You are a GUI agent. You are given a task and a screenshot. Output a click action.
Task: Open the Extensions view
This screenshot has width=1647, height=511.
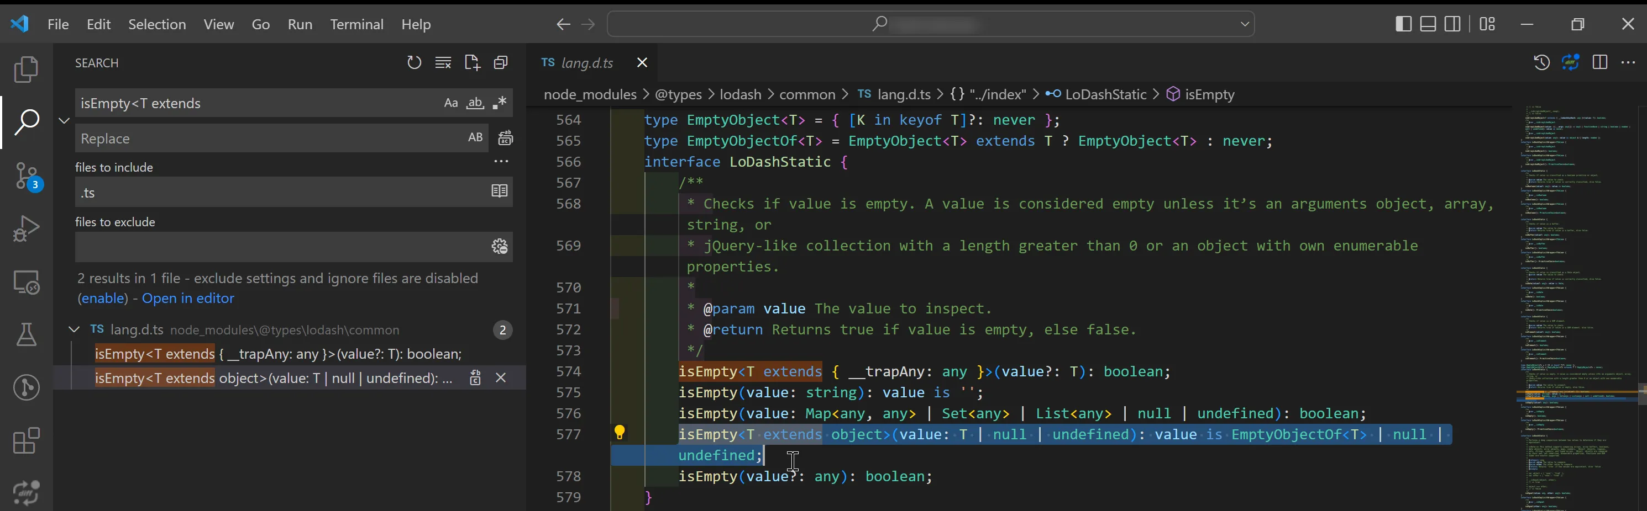(26, 440)
